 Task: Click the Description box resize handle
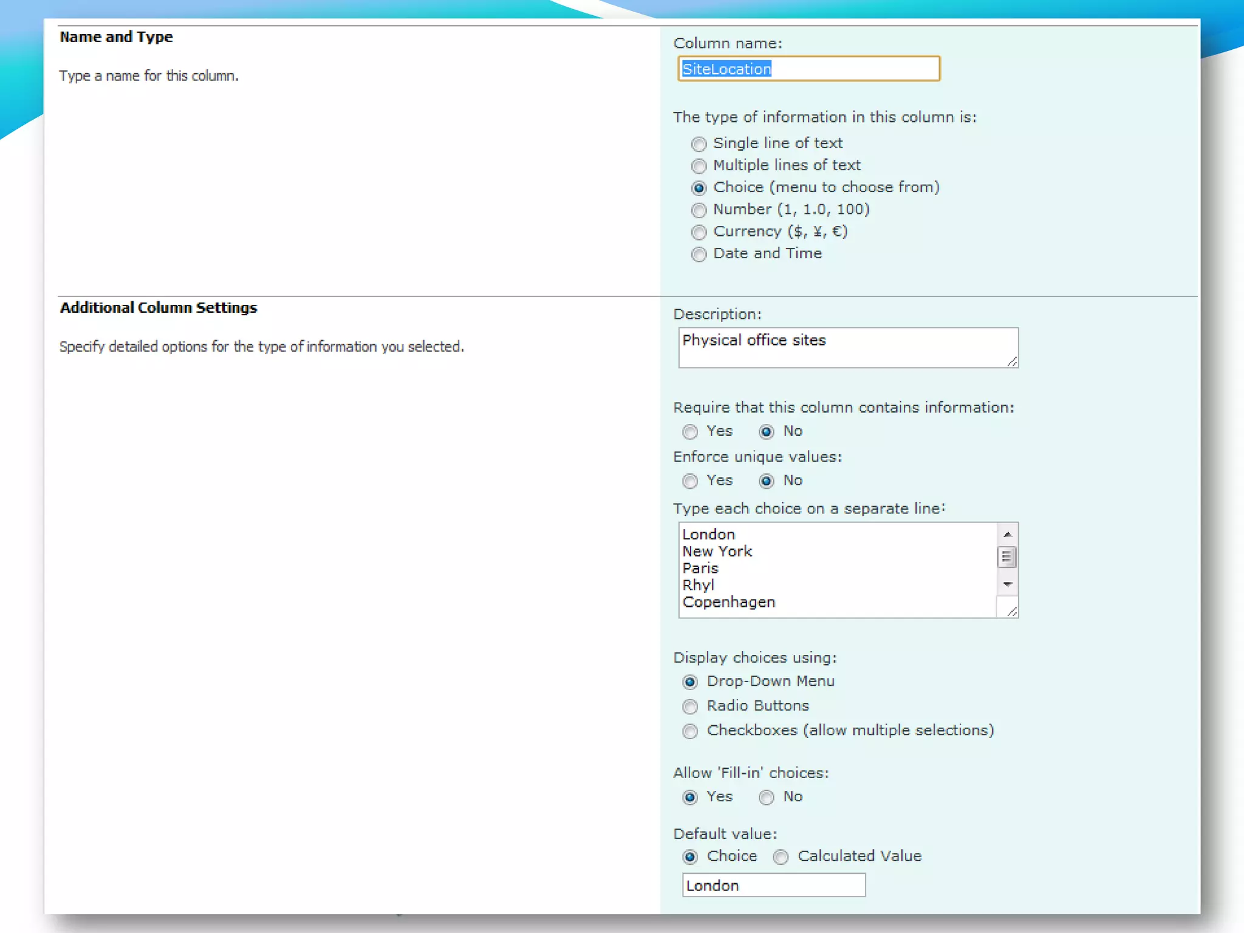[x=1011, y=361]
